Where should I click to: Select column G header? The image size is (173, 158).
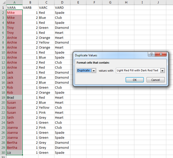tap(110, 2)
